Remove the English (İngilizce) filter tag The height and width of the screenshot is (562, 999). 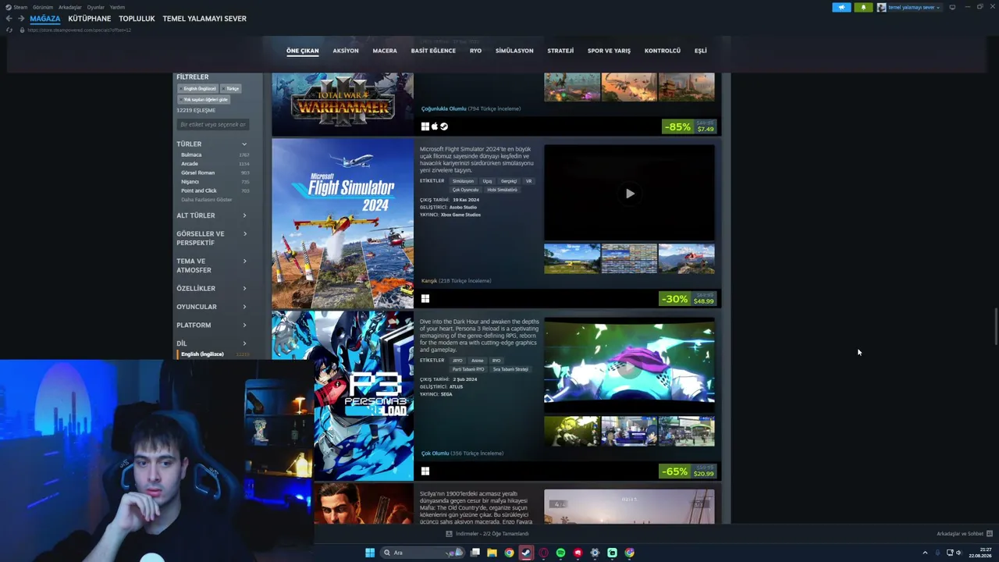click(199, 89)
